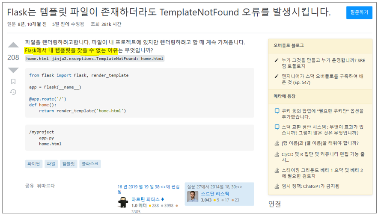378x216 pixels.
Task: Open the 플라스크 tag
Action: click(90, 164)
